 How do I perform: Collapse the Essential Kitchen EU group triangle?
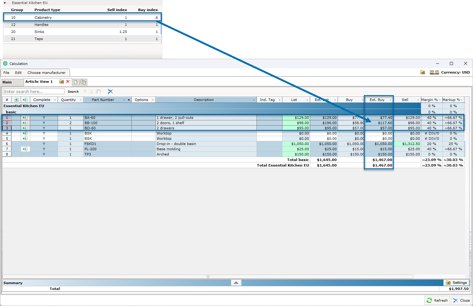click(4, 3)
